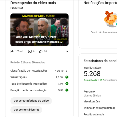Click green arrow next to Taxa de cliques
This screenshot has height=117, width=117.
[67, 84]
